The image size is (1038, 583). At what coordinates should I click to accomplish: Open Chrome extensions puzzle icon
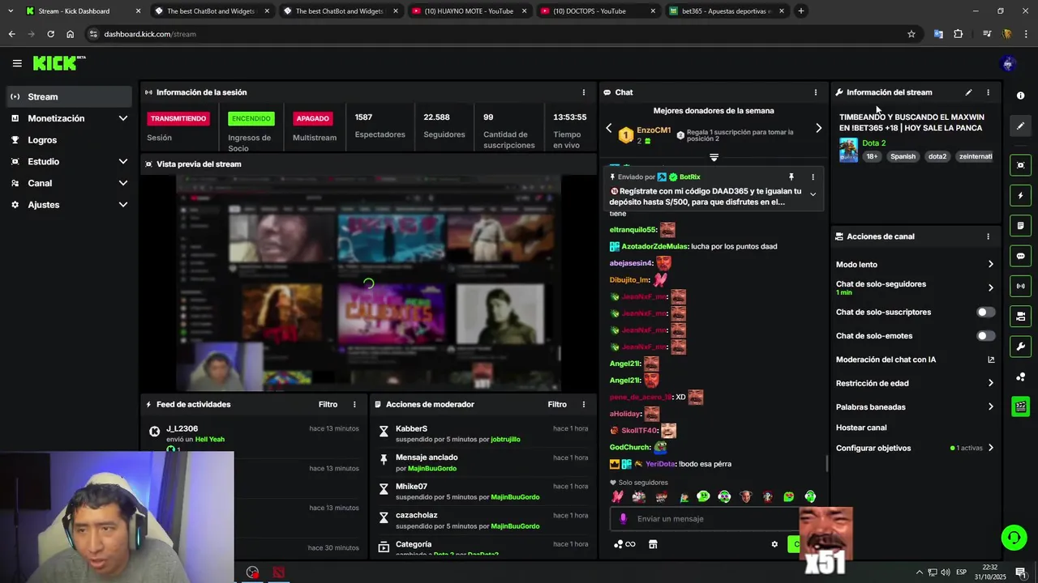(959, 34)
